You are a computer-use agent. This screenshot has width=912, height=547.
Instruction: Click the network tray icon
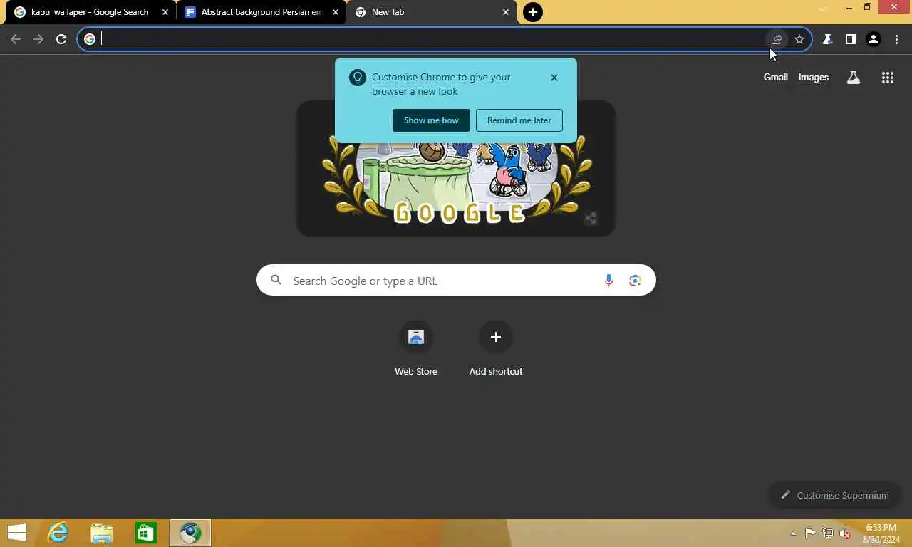tap(828, 533)
